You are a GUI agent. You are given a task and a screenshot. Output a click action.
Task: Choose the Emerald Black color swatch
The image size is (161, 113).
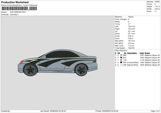(121, 62)
